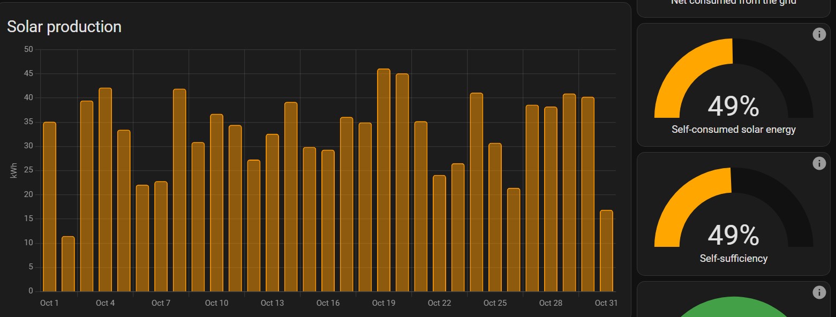This screenshot has height=317, width=836.
Task: Click the Oct 13 x-axis label
Action: tap(273, 303)
